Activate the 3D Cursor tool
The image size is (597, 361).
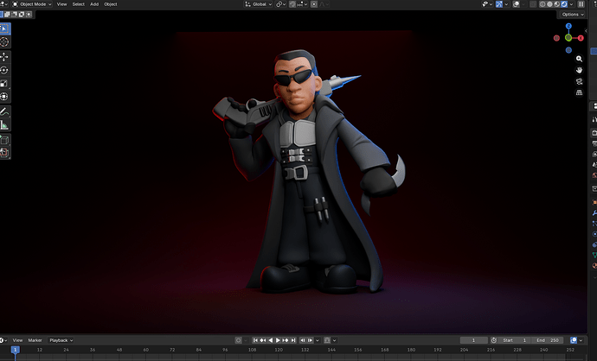(4, 41)
